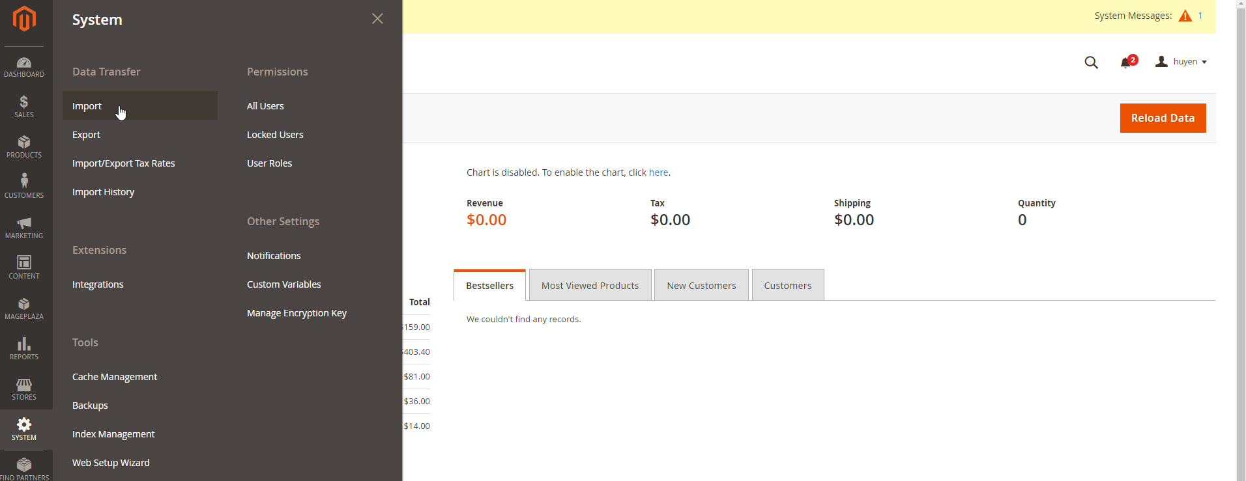Select Import under Data Transfer
The height and width of the screenshot is (481, 1246).
point(87,106)
